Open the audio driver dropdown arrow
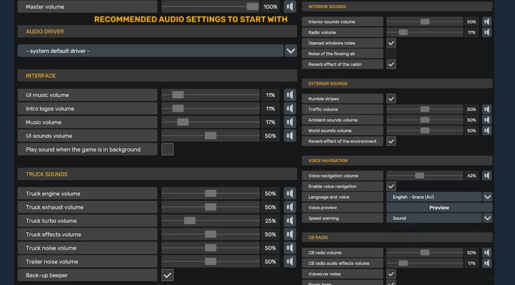 pos(291,51)
